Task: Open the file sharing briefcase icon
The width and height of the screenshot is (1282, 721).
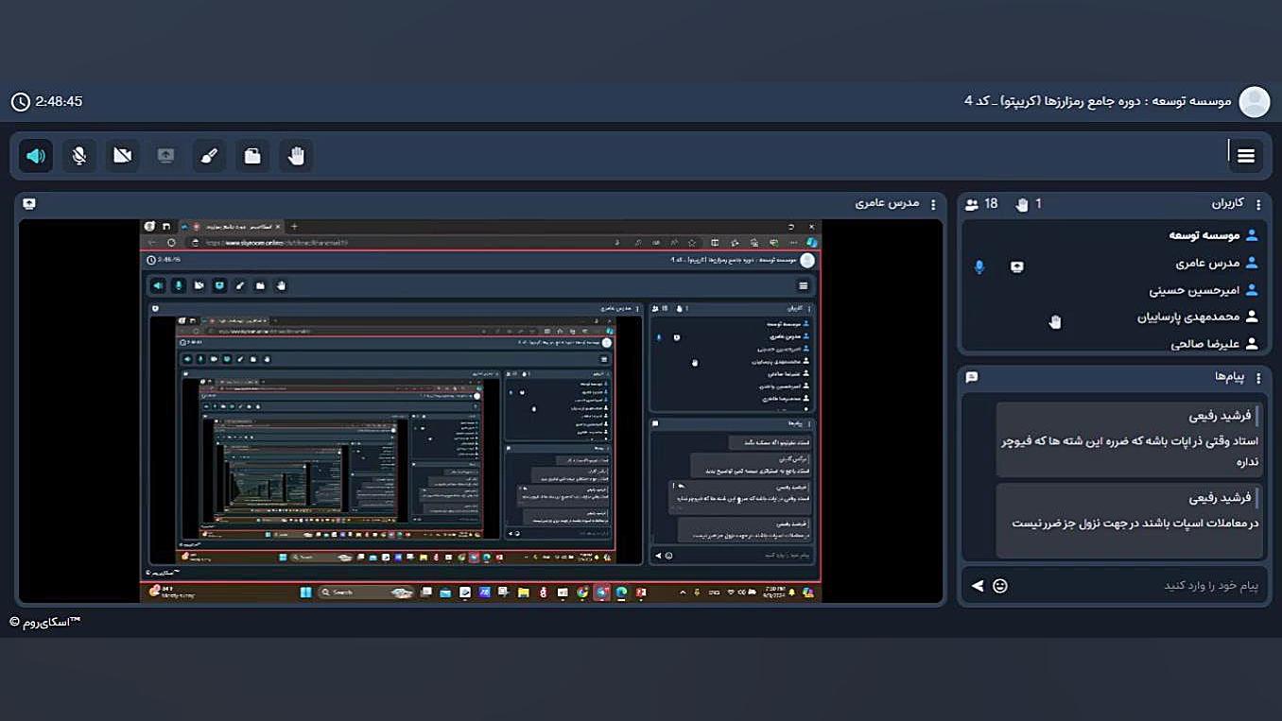Action: coord(252,156)
